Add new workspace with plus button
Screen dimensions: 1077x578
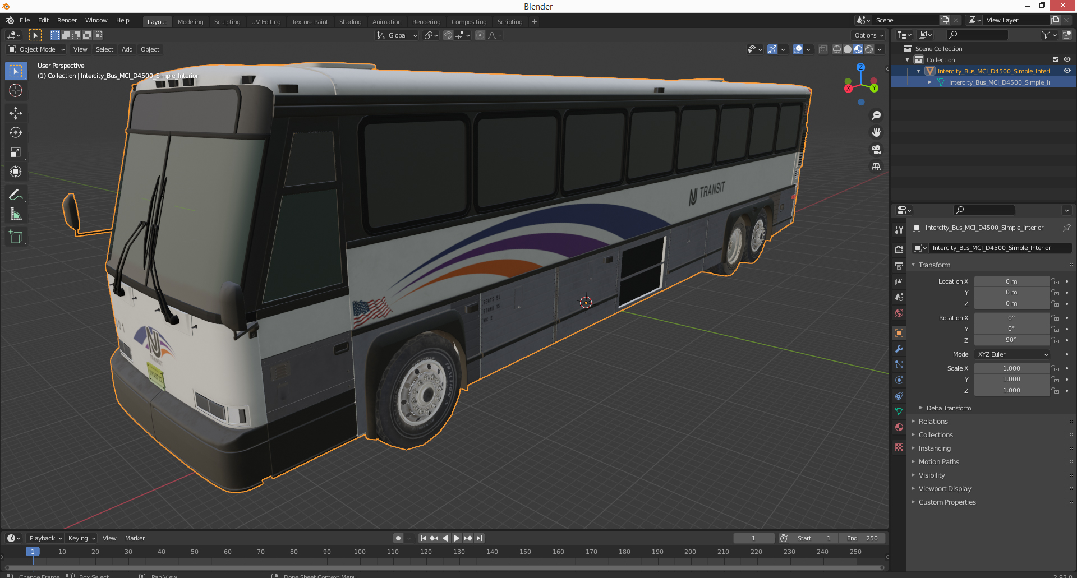(x=534, y=22)
